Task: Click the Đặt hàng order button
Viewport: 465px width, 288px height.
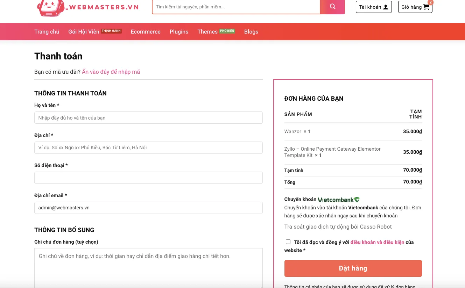Action: point(353,268)
